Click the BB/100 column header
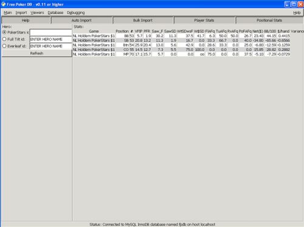The width and height of the screenshot is (304, 227). click(270, 32)
